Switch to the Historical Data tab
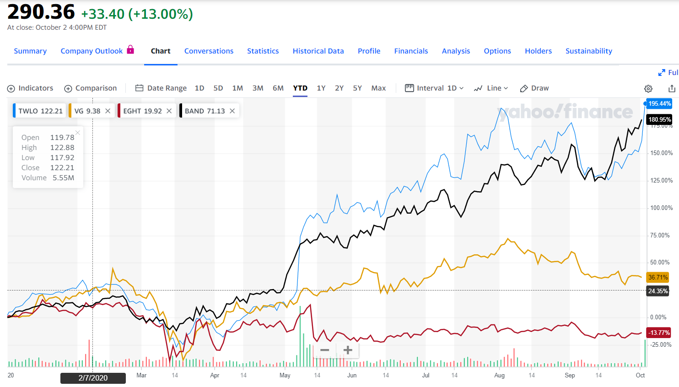The height and width of the screenshot is (387, 679). 318,51
